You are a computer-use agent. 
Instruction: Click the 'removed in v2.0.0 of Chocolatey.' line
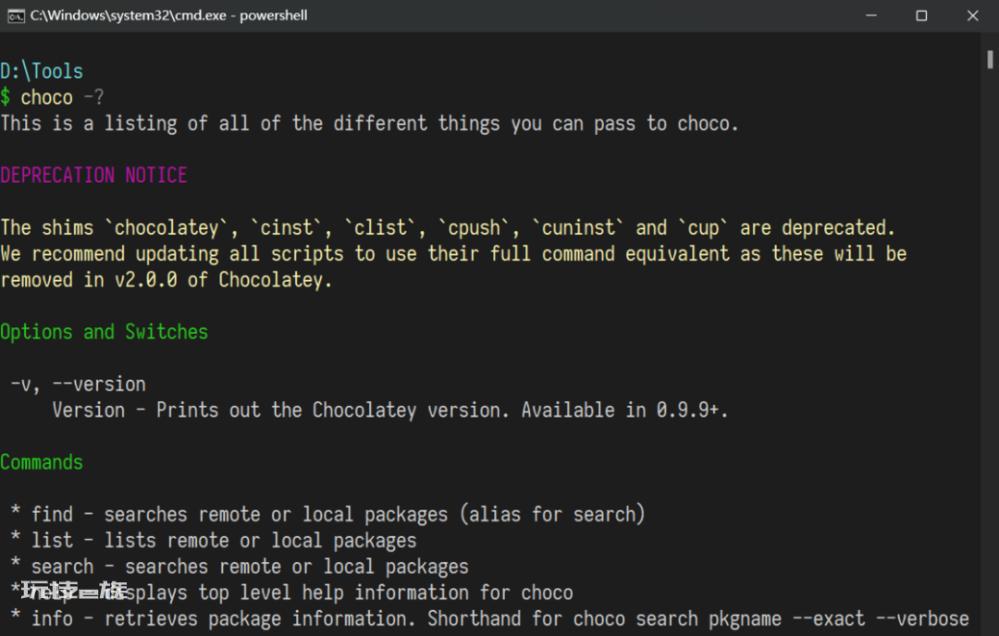(x=166, y=279)
